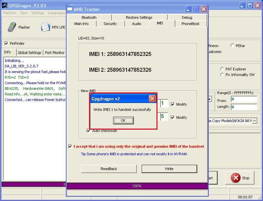The image size is (263, 201).
Task: Open the dropdown left of Range box
Action: [210, 99]
